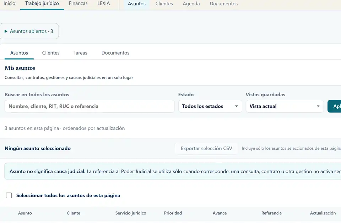Select the Trabajo jurídico main tab
Image resolution: width=341 pixels, height=223 pixels.
pyautogui.click(x=42, y=4)
